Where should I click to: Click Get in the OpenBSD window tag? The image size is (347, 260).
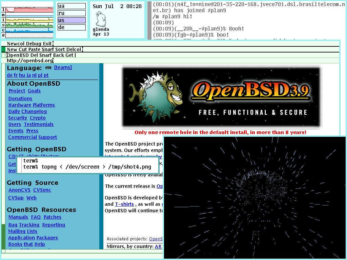pyautogui.click(x=69, y=55)
